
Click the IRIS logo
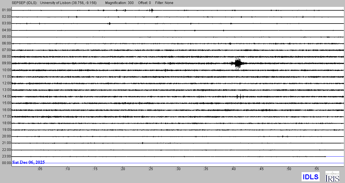[332, 176]
